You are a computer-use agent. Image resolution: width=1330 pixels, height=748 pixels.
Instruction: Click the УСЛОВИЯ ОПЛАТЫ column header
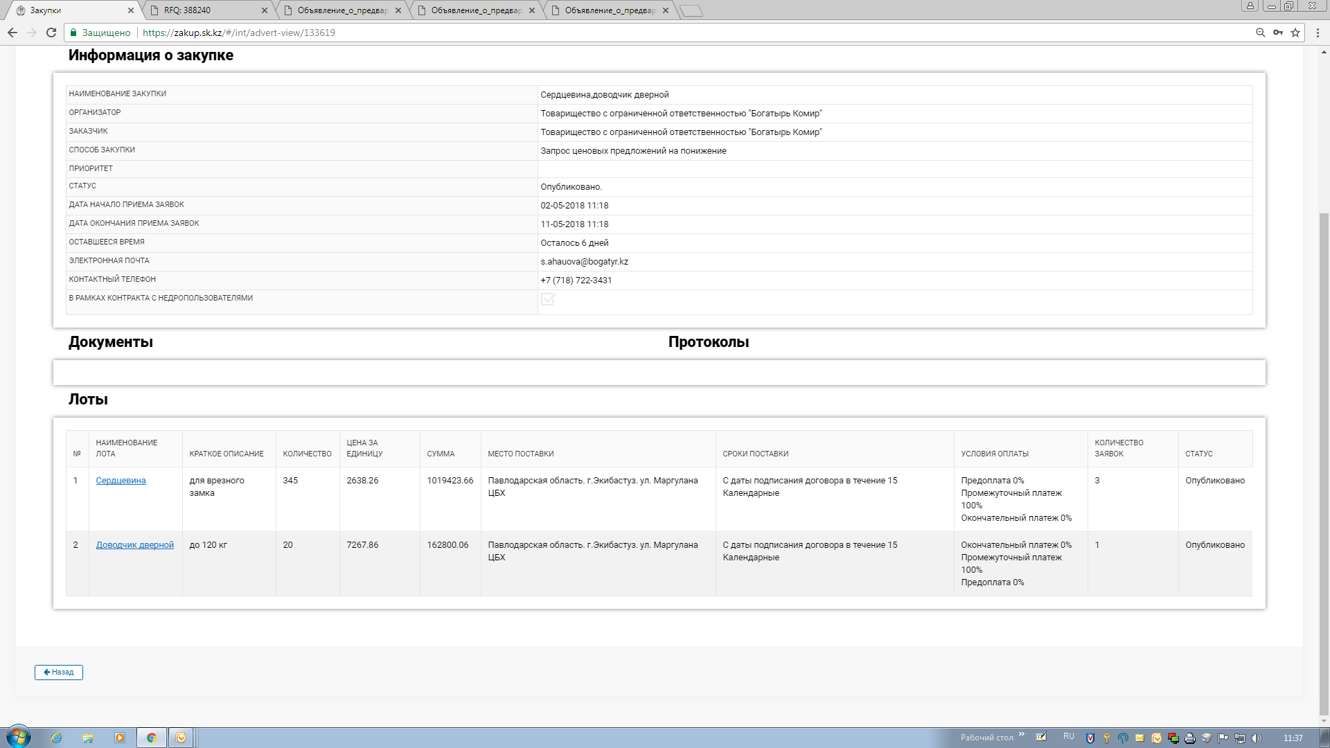[x=995, y=454]
